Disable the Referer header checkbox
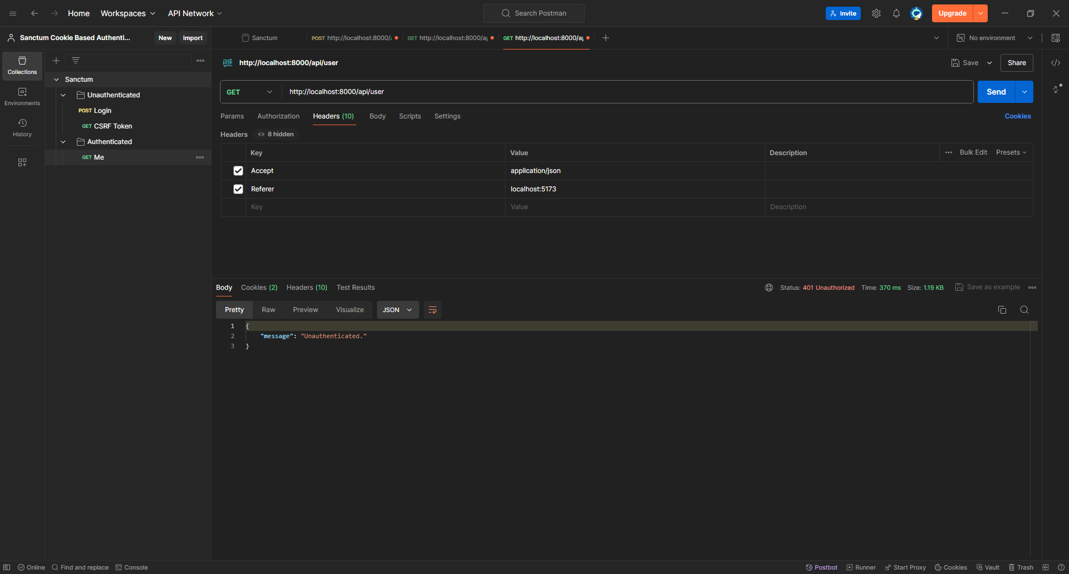The image size is (1069, 574). click(238, 189)
